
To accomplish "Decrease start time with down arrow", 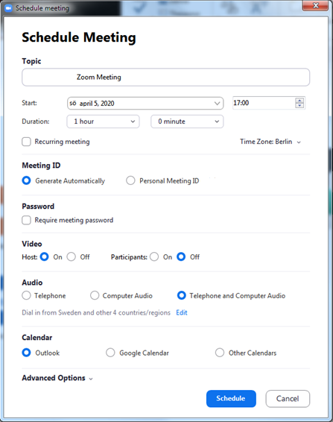I will pyautogui.click(x=299, y=105).
